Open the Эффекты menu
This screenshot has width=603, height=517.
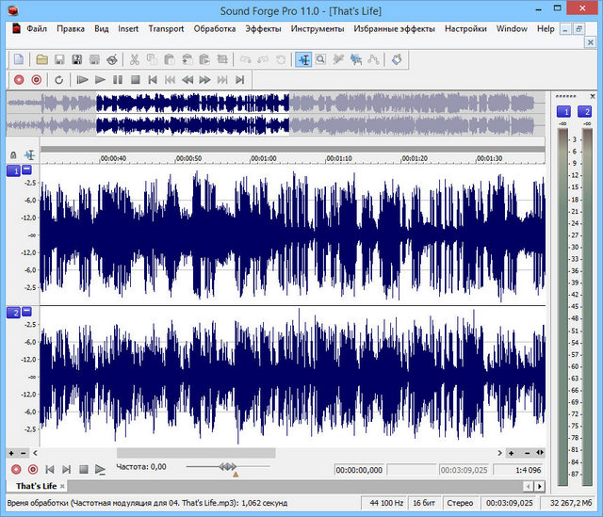click(263, 28)
